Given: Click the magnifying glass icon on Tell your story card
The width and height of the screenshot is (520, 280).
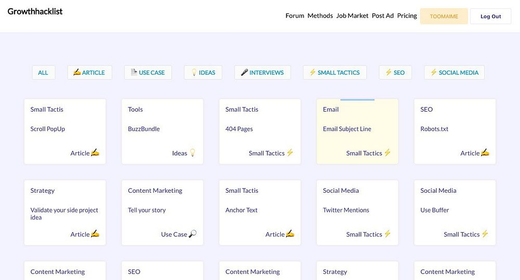Looking at the screenshot, I should [x=193, y=234].
